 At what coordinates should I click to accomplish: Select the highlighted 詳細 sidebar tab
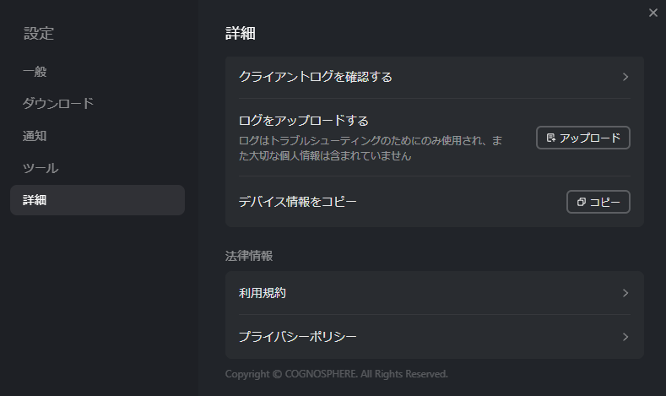click(97, 200)
